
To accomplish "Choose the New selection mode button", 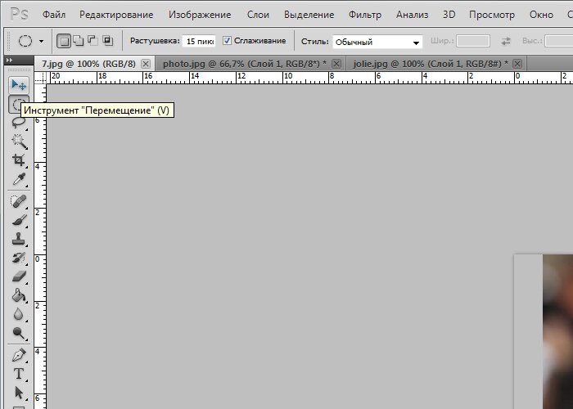I will click(x=64, y=41).
